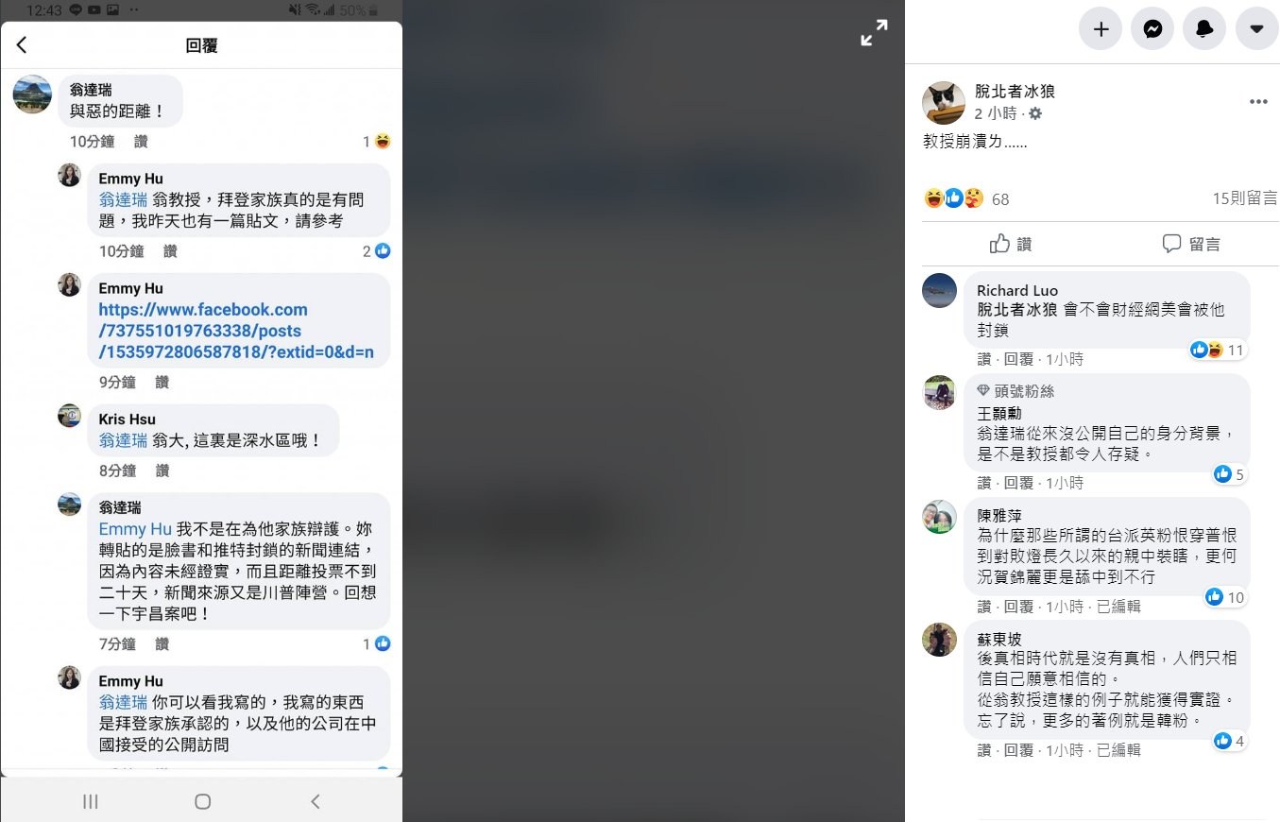
Task: Open the notifications bell icon
Action: pos(1204,29)
